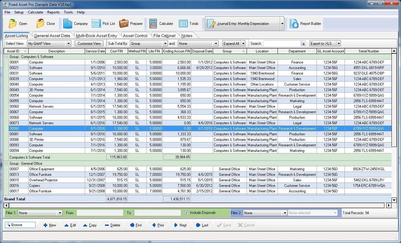Click Journal Entry: Monthly Depreciation button

click(243, 24)
